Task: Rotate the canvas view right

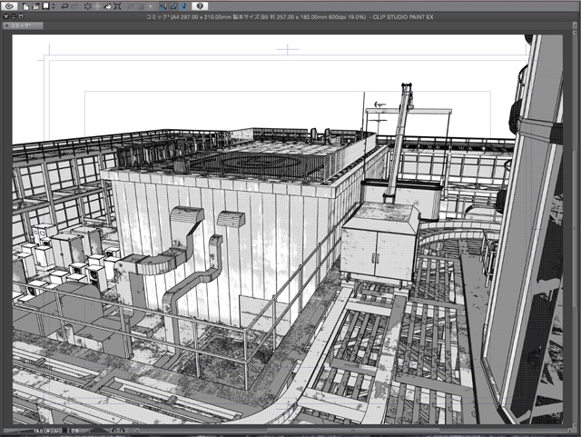Action: (x=123, y=431)
